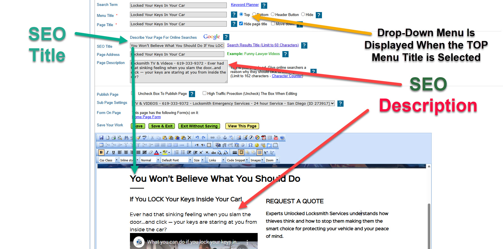
Task: Click the Print icon in the editor toolbar
Action: 114,138
